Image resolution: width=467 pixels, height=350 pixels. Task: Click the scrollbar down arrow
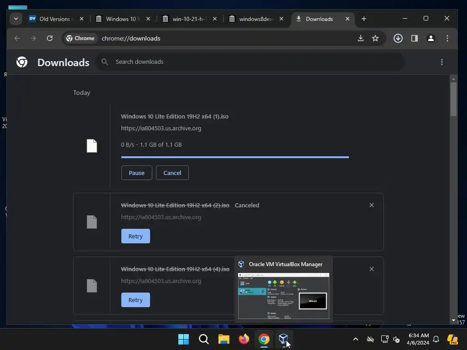pos(453,320)
